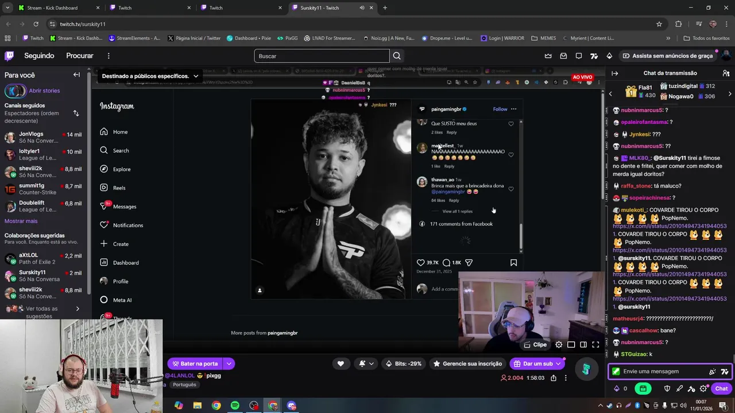Open File Explorer from the taskbar
Image resolution: width=735 pixels, height=413 pixels.
tap(198, 406)
